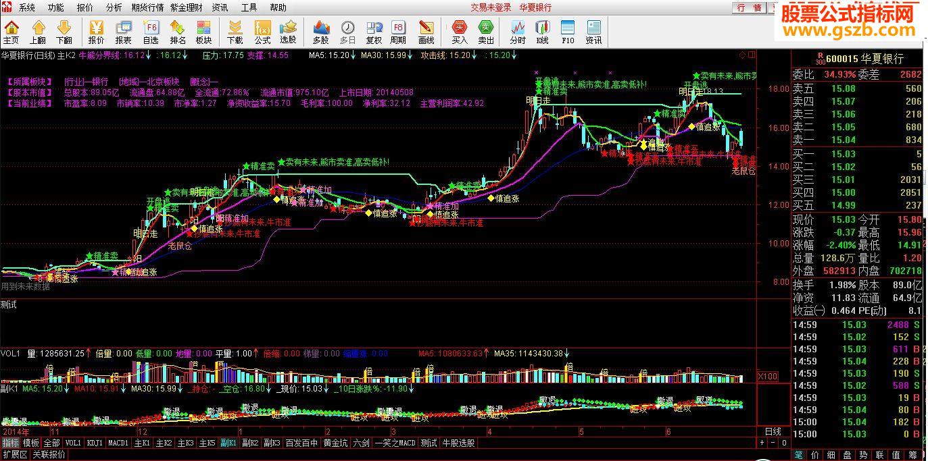
Task: Go to 主页 home toolbar icon
Action: (x=11, y=32)
